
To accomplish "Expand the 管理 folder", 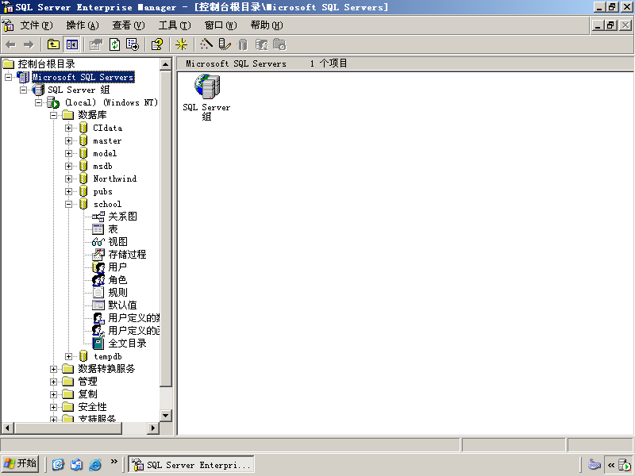I will pos(53,382).
